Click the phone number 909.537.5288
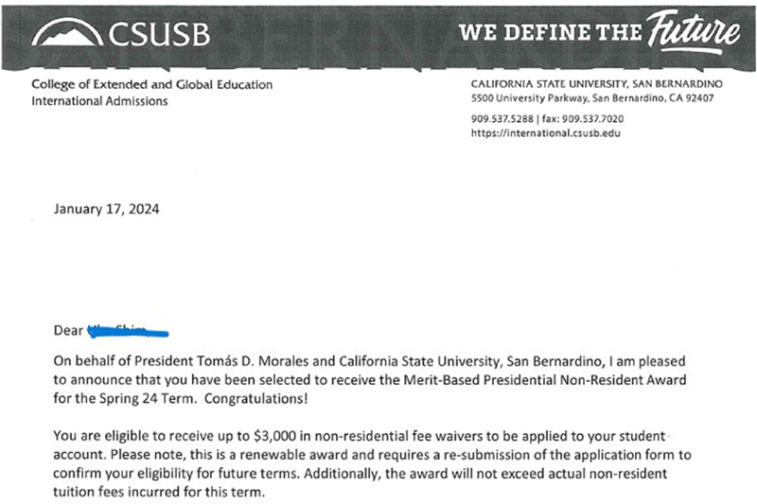The height and width of the screenshot is (504, 757). (502, 119)
